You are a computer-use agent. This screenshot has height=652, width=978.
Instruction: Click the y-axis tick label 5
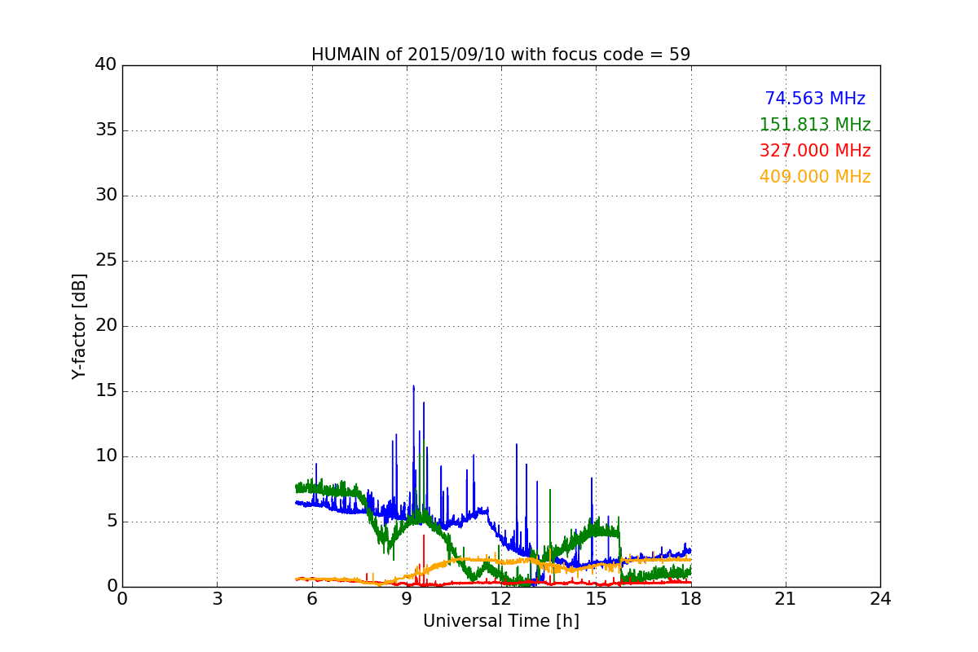(x=112, y=522)
